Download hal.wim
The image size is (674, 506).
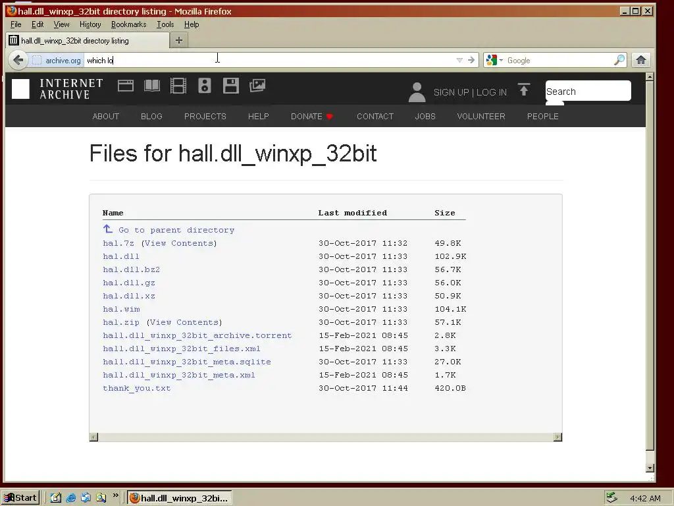point(121,309)
